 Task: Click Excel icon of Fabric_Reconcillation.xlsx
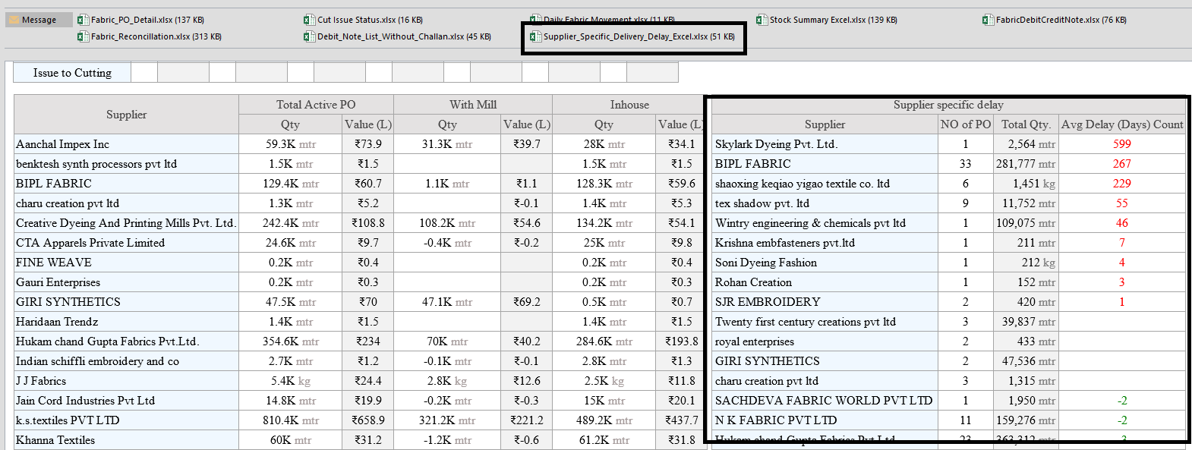(84, 36)
